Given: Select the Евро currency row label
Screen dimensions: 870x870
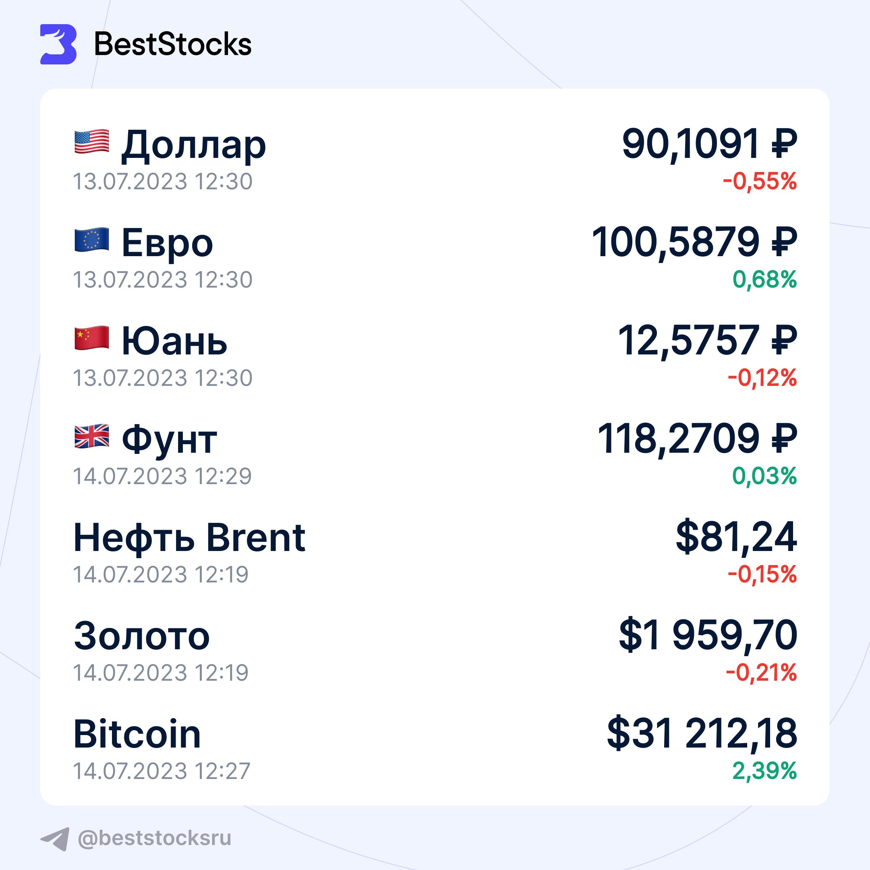Looking at the screenshot, I should pyautogui.click(x=167, y=243).
